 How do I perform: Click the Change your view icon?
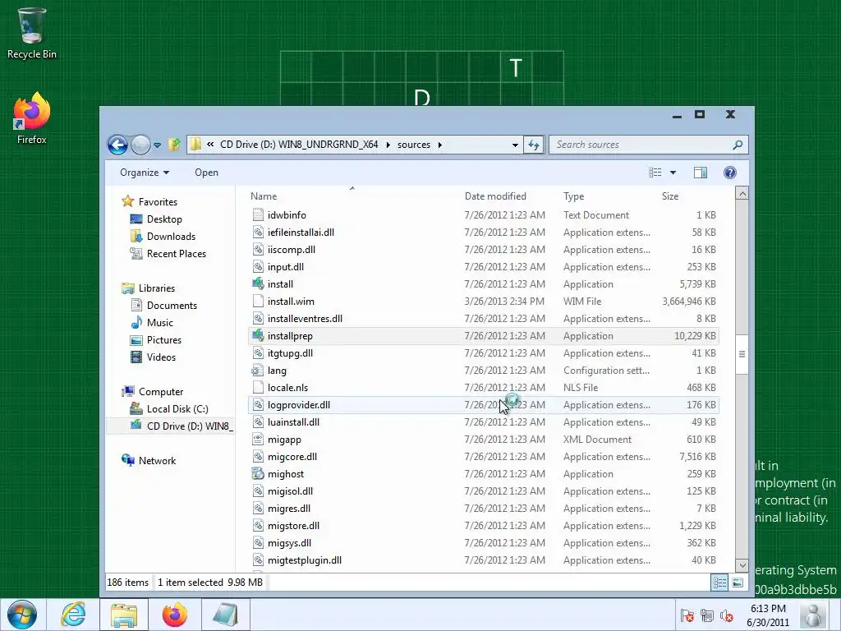pos(655,173)
